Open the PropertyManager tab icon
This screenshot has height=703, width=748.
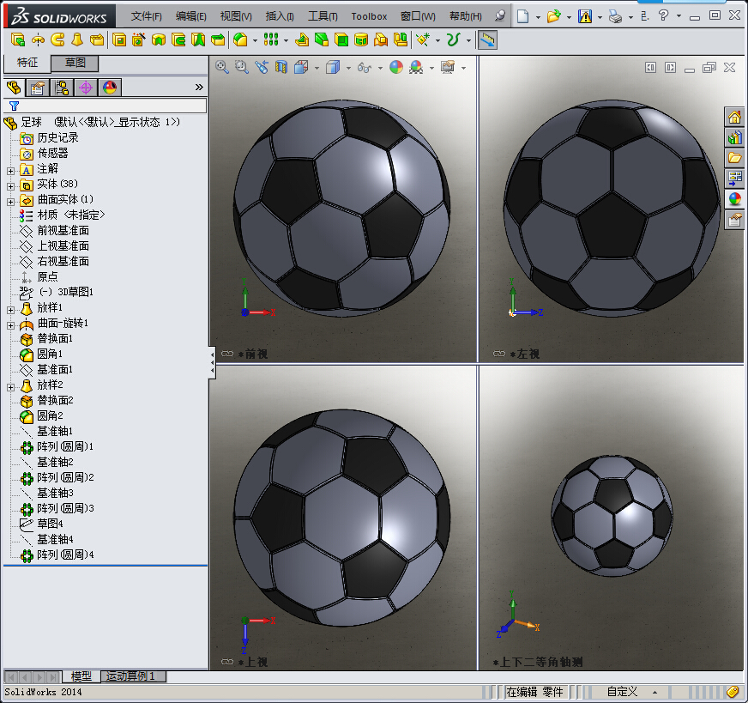(x=37, y=88)
